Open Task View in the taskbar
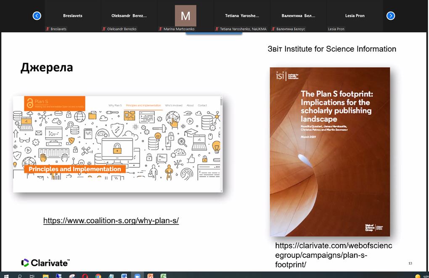Screen dimensions: 429x278 [x=32, y=276]
